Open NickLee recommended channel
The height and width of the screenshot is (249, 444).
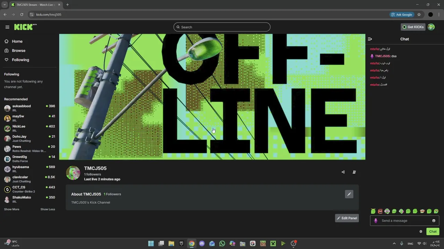click(x=29, y=128)
